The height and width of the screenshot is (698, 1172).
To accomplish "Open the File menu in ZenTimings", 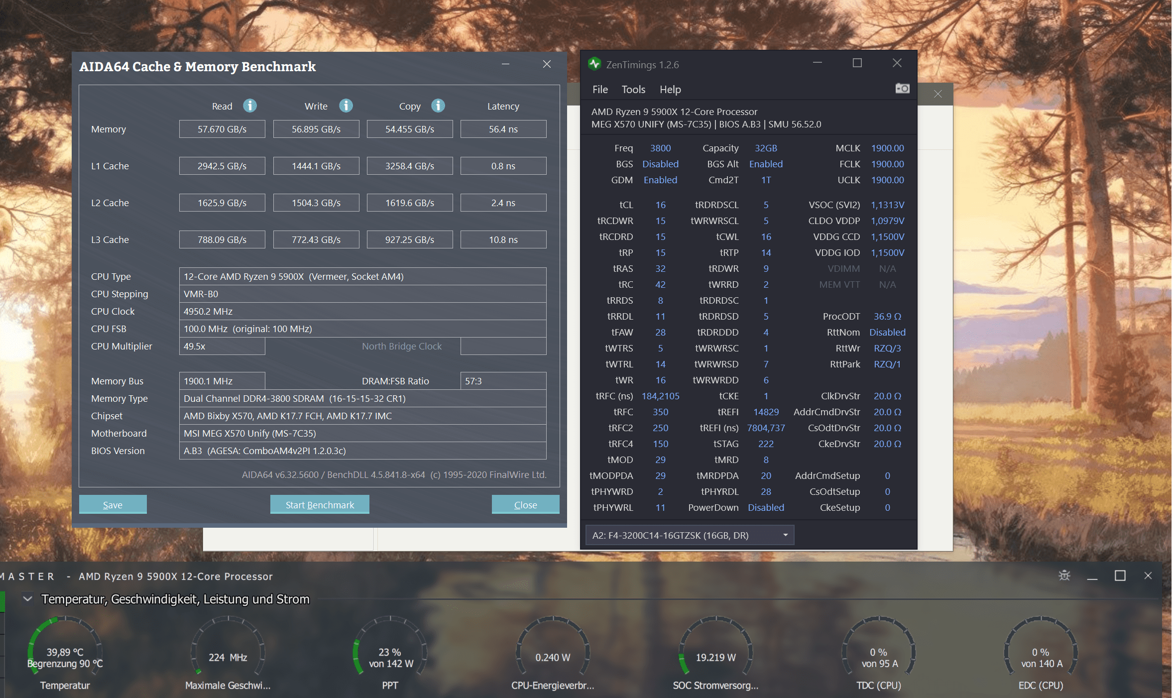I will [600, 89].
